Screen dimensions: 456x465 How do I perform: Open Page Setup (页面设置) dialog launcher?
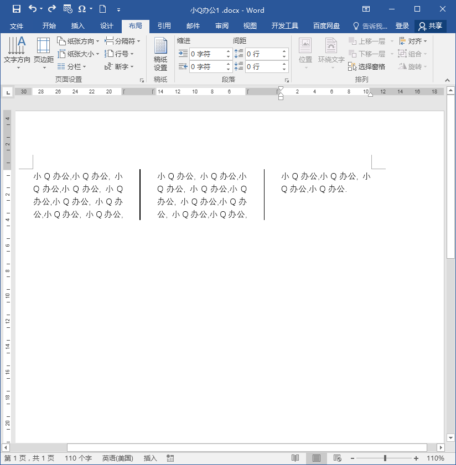[142, 80]
